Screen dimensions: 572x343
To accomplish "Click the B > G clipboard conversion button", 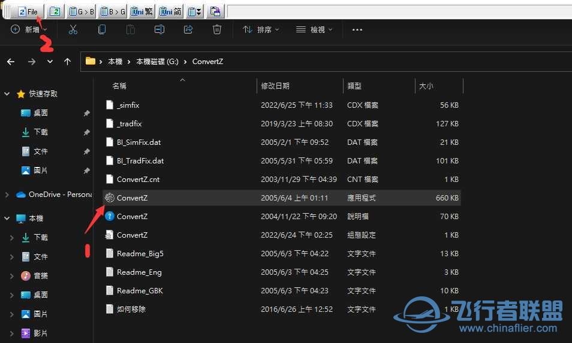I will (x=113, y=11).
